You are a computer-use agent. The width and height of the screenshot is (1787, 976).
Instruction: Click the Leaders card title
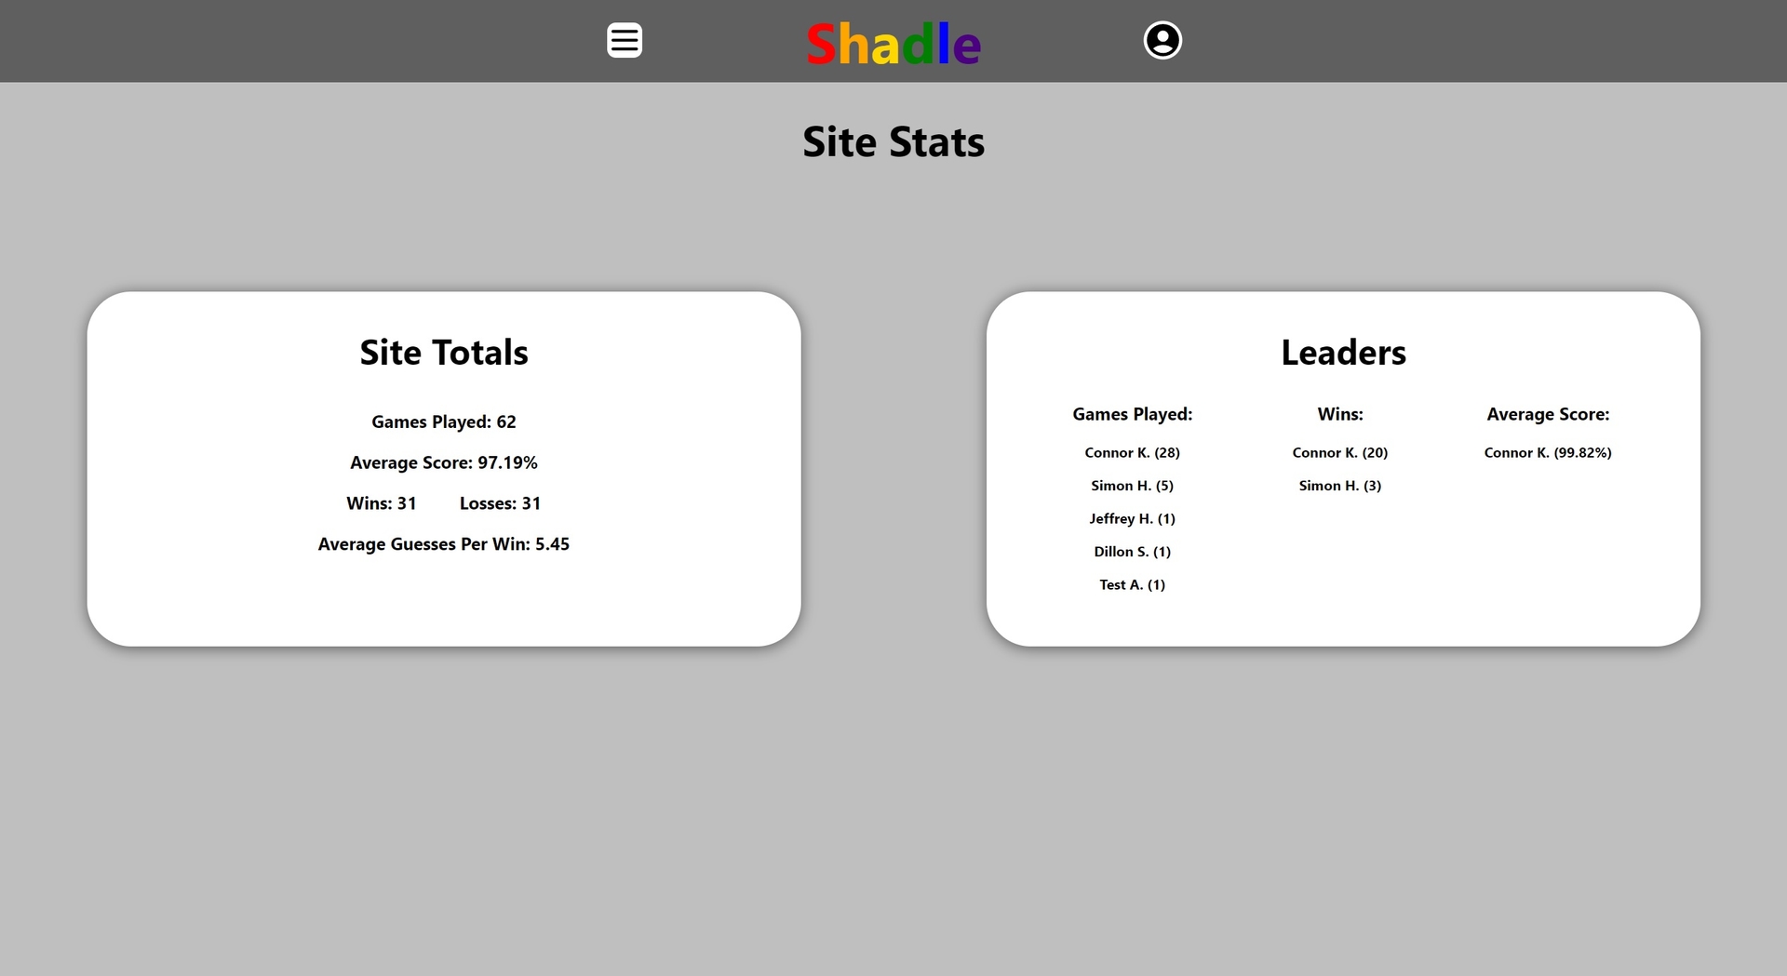pos(1343,353)
